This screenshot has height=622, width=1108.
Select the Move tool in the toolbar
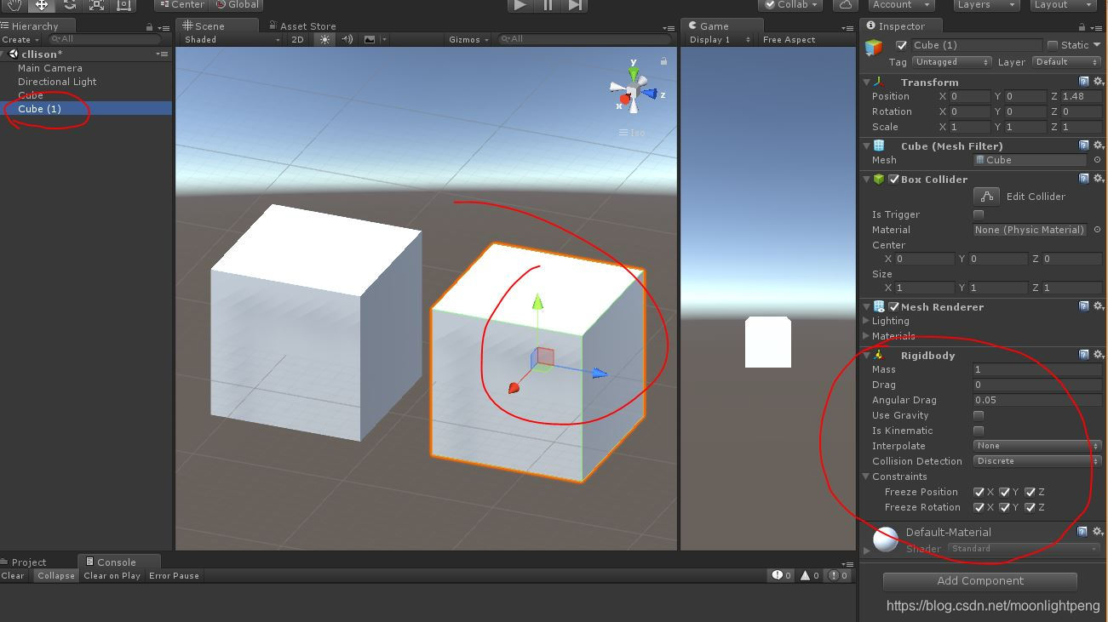pyautogui.click(x=41, y=5)
